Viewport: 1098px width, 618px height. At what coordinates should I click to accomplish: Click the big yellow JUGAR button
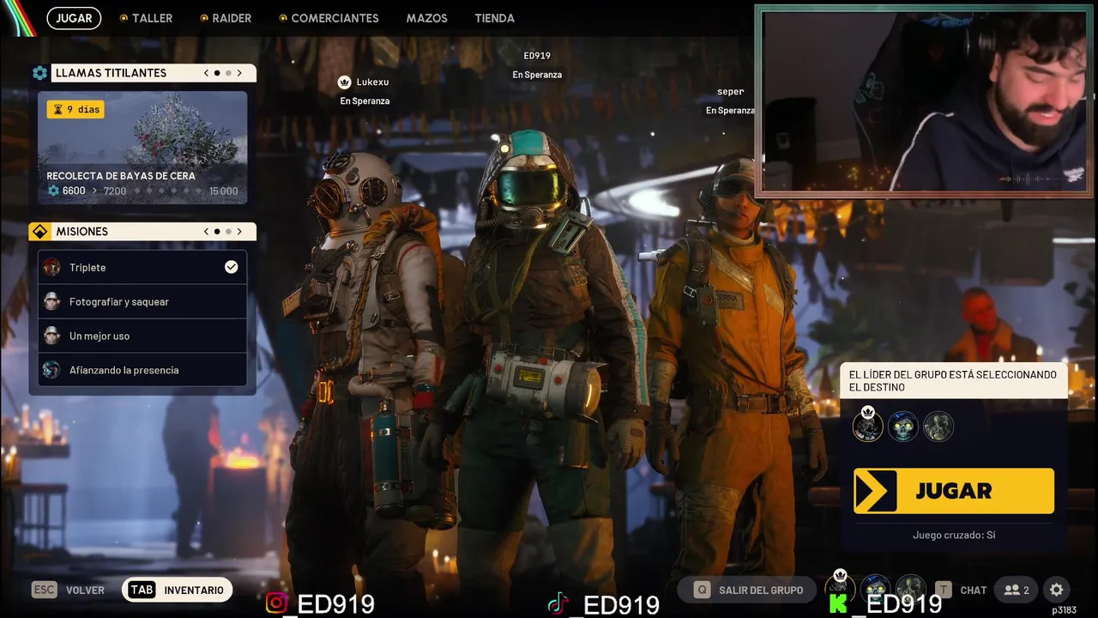(954, 491)
